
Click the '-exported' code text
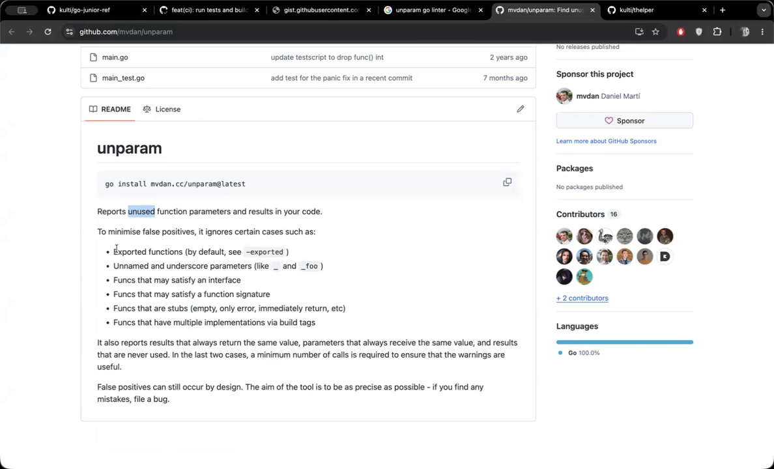tap(265, 252)
